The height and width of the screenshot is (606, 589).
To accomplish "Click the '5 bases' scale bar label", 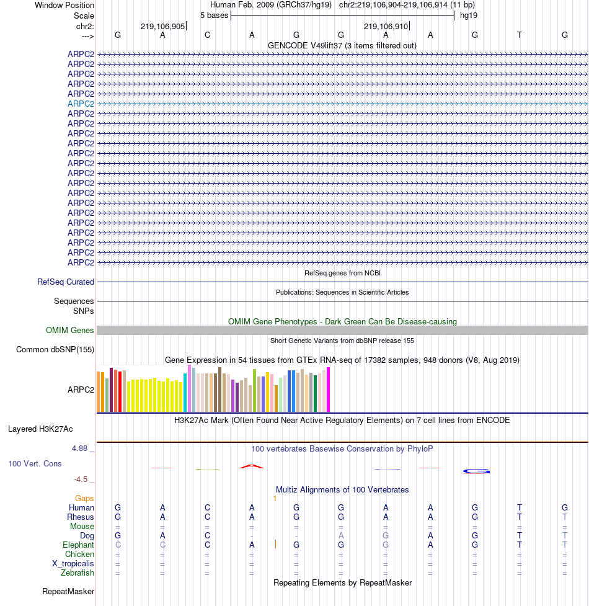I will click(x=215, y=16).
